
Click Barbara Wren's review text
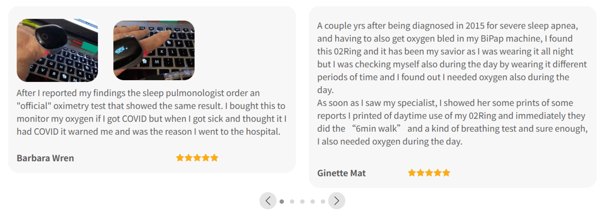(151, 112)
